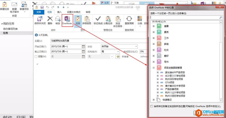The image size is (226, 118).
Task: Open the 优先级 dropdown showing 高
Action: [x=118, y=52]
